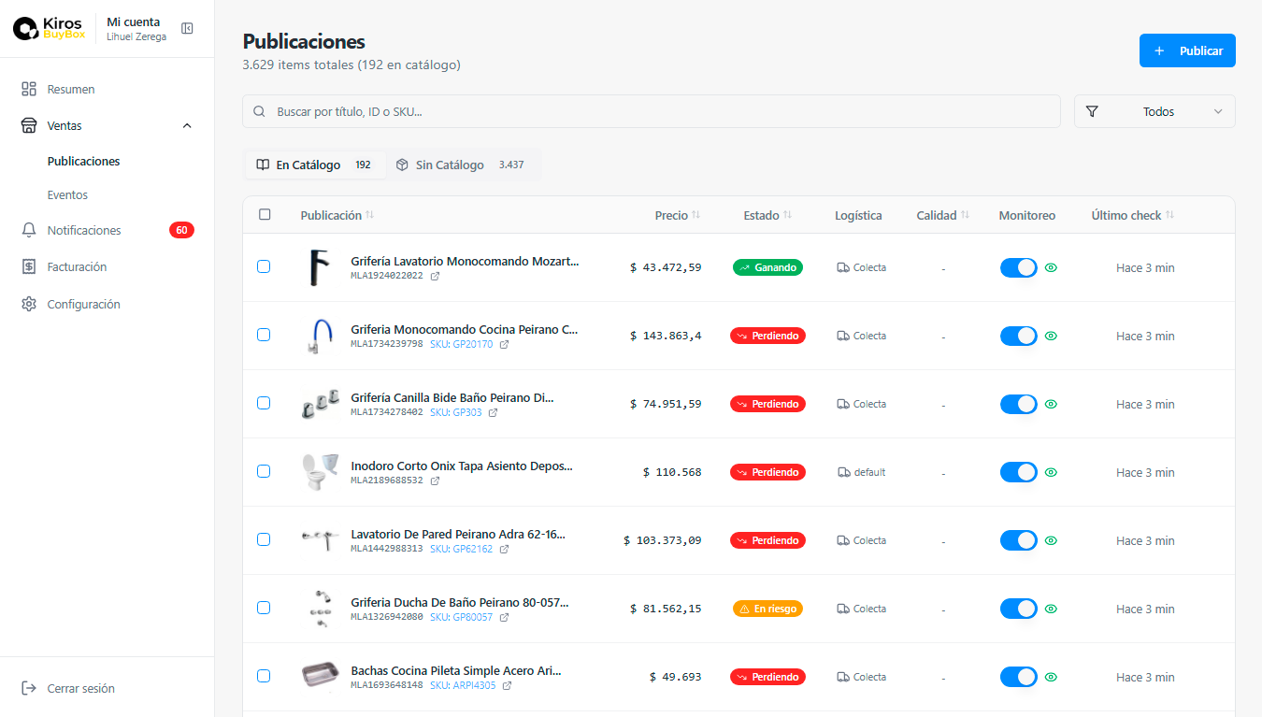The width and height of the screenshot is (1262, 717).
Task: Click the Publicar button
Action: tap(1187, 50)
